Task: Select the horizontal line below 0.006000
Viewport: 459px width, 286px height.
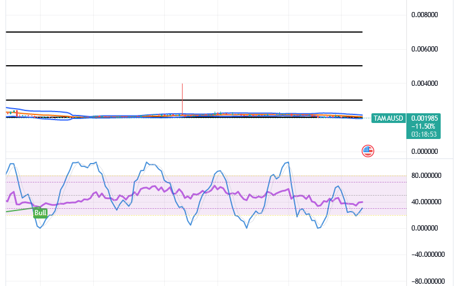Action: click(184, 66)
